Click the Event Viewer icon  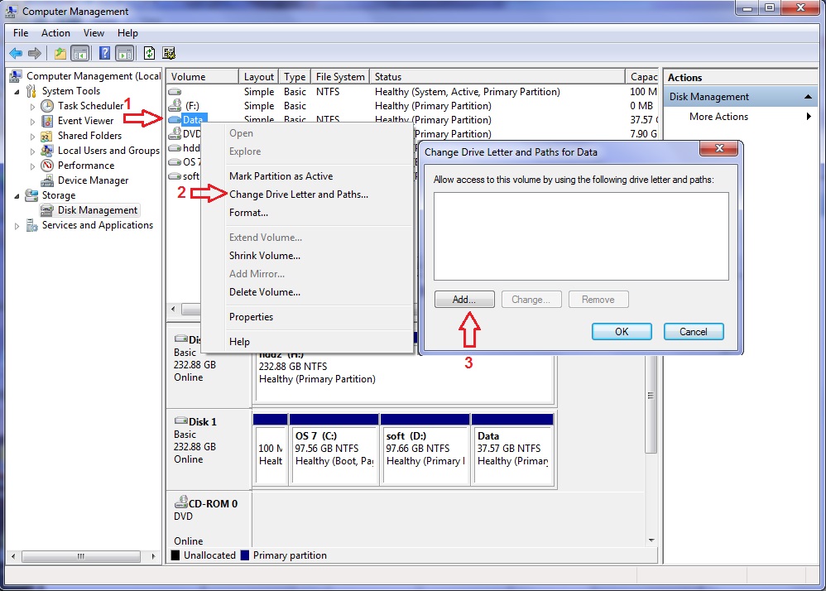tap(47, 121)
